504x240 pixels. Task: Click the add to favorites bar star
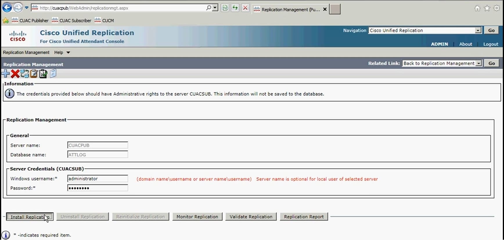point(6,21)
